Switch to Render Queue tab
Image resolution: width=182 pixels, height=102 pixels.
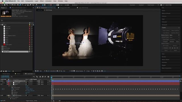(x=6, y=74)
